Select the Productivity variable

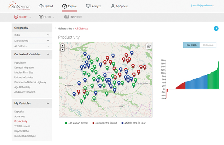click(x=21, y=121)
